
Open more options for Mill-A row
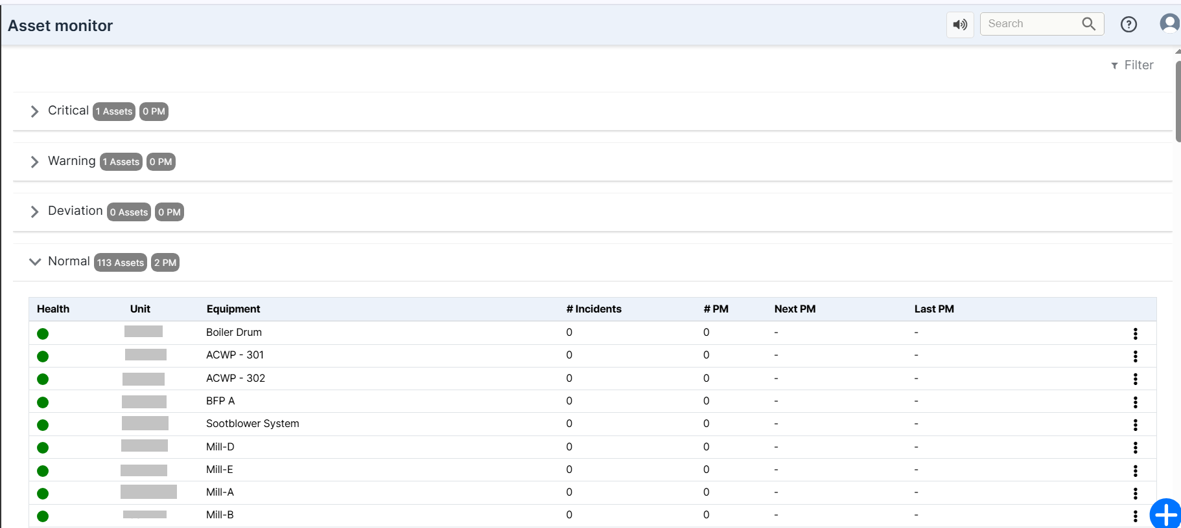point(1135,493)
